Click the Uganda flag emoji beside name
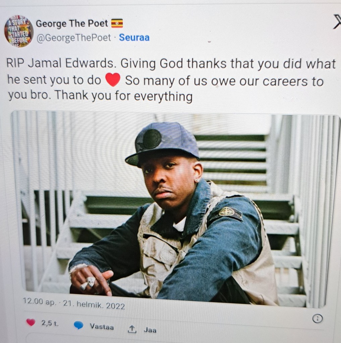341x343 pixels. (117, 23)
